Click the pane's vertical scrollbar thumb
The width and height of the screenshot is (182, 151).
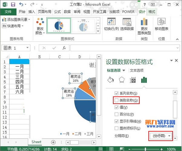tap(175, 109)
